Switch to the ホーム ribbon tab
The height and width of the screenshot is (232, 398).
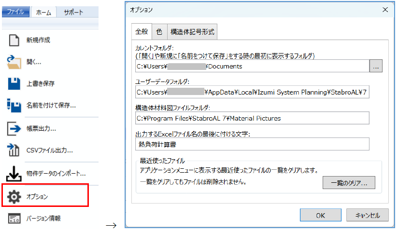[44, 13]
